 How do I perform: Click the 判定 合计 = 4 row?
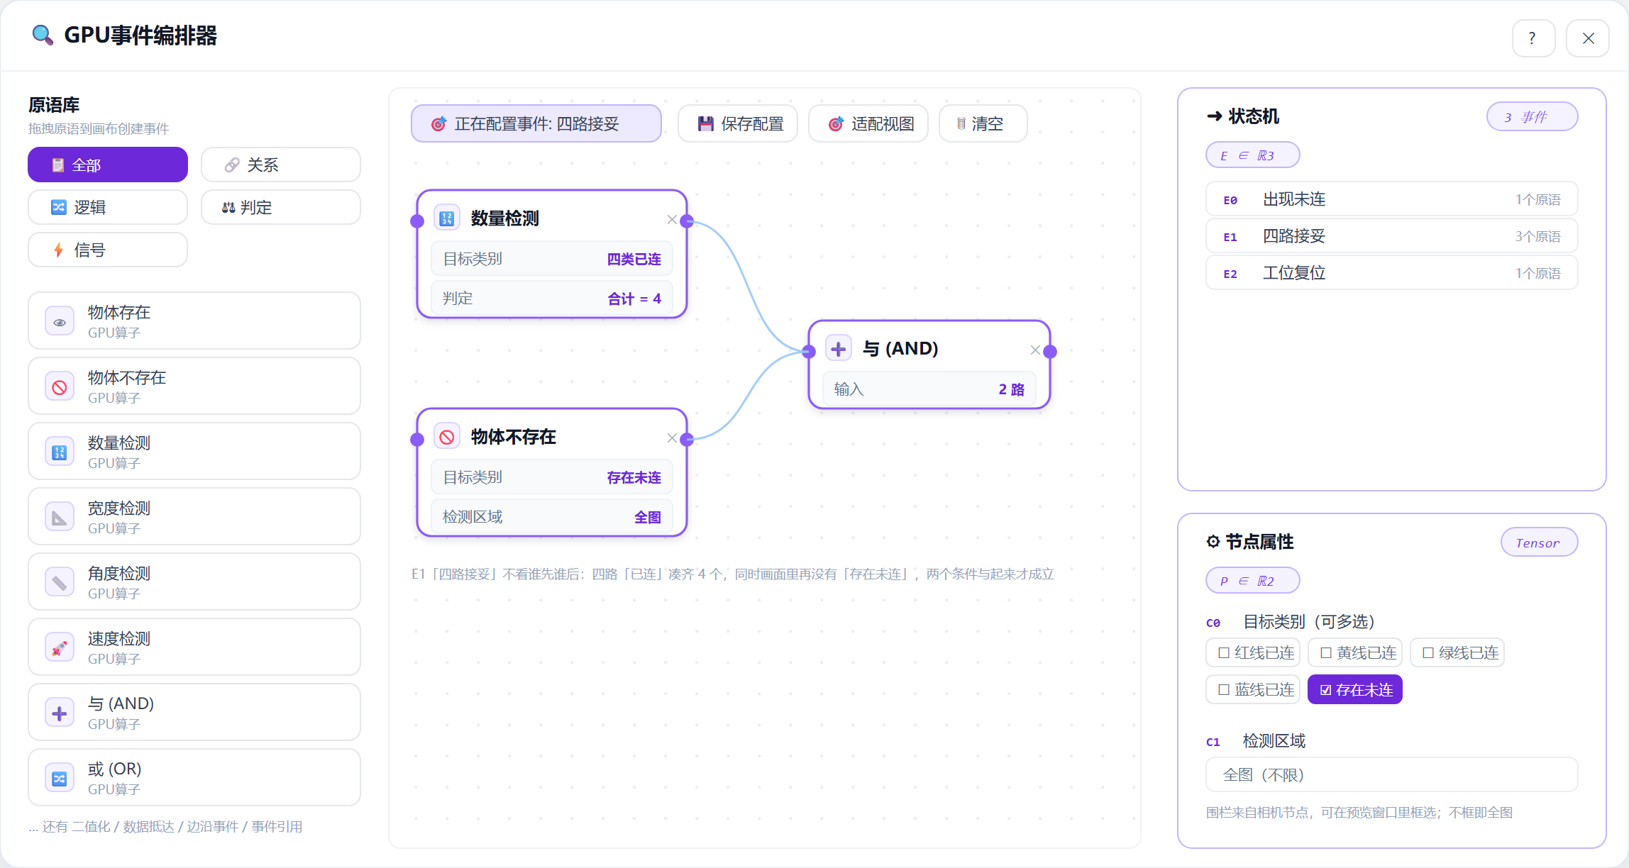[x=552, y=299]
